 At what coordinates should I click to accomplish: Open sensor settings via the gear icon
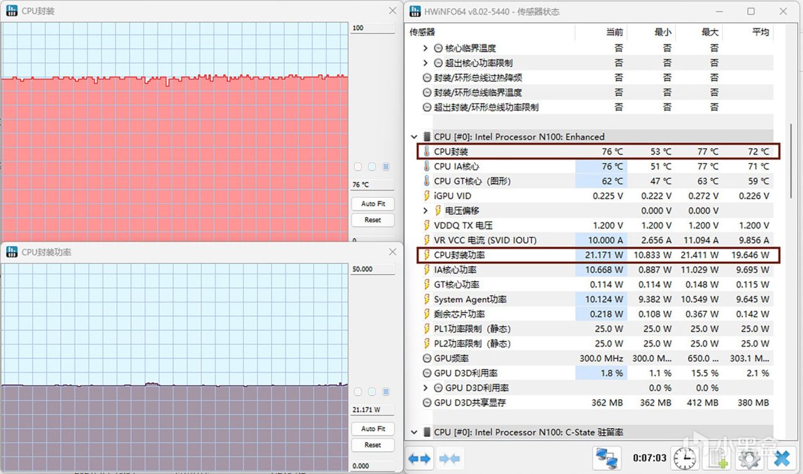(x=748, y=458)
